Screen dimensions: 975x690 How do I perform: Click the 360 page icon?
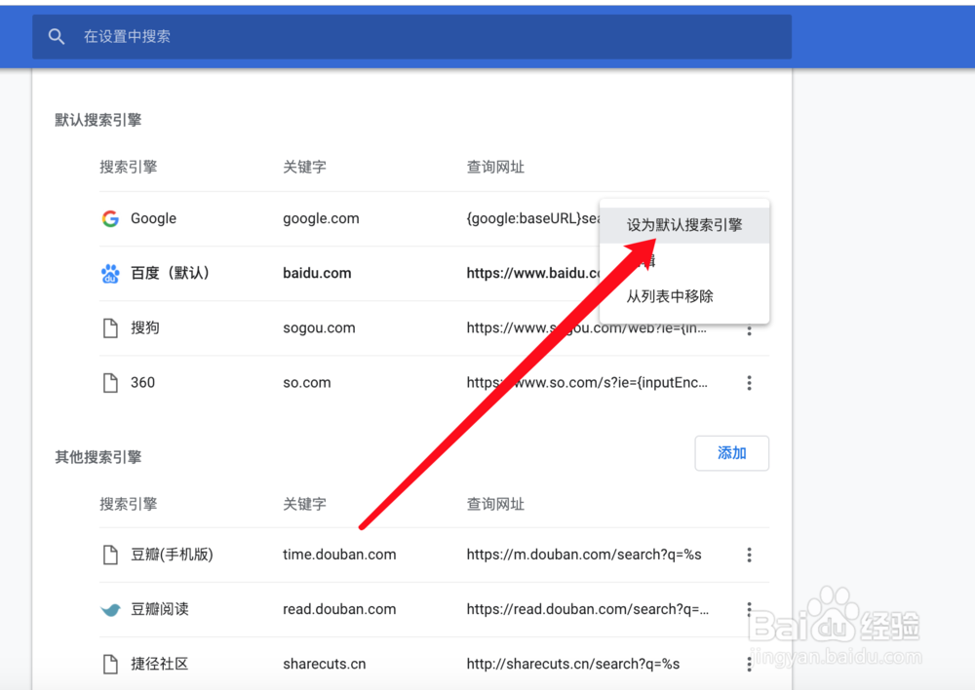coord(111,382)
